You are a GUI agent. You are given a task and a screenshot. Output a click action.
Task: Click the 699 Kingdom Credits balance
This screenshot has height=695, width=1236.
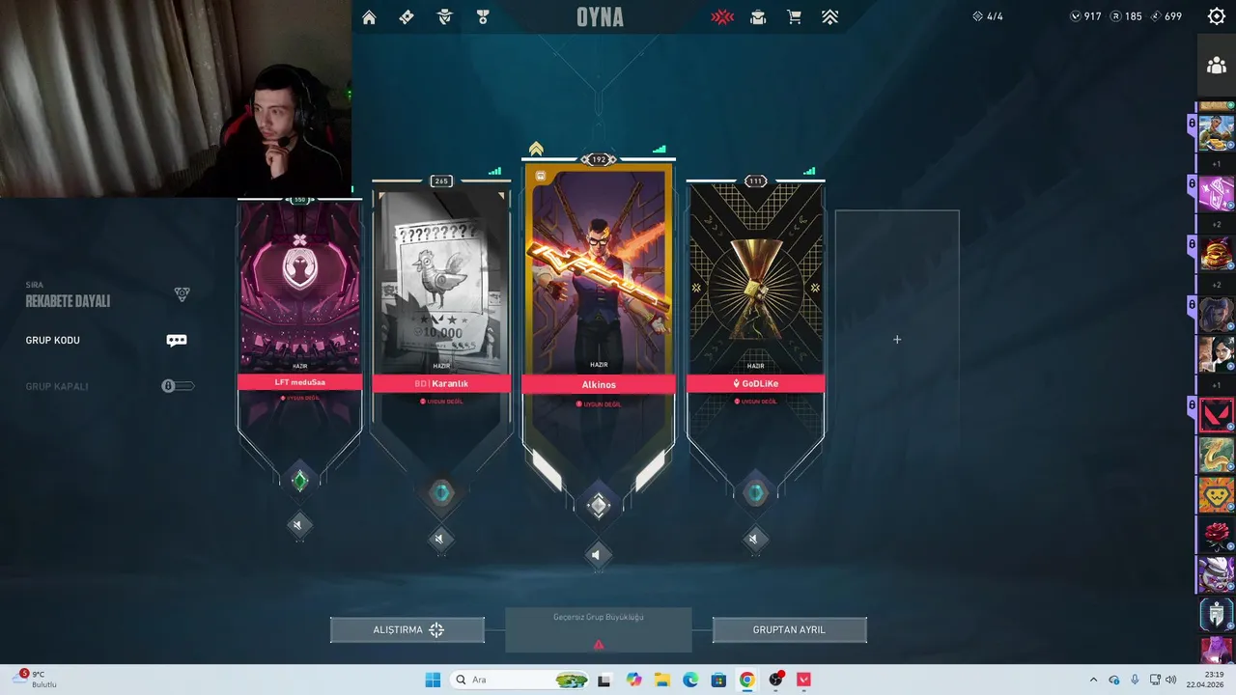click(x=1166, y=16)
